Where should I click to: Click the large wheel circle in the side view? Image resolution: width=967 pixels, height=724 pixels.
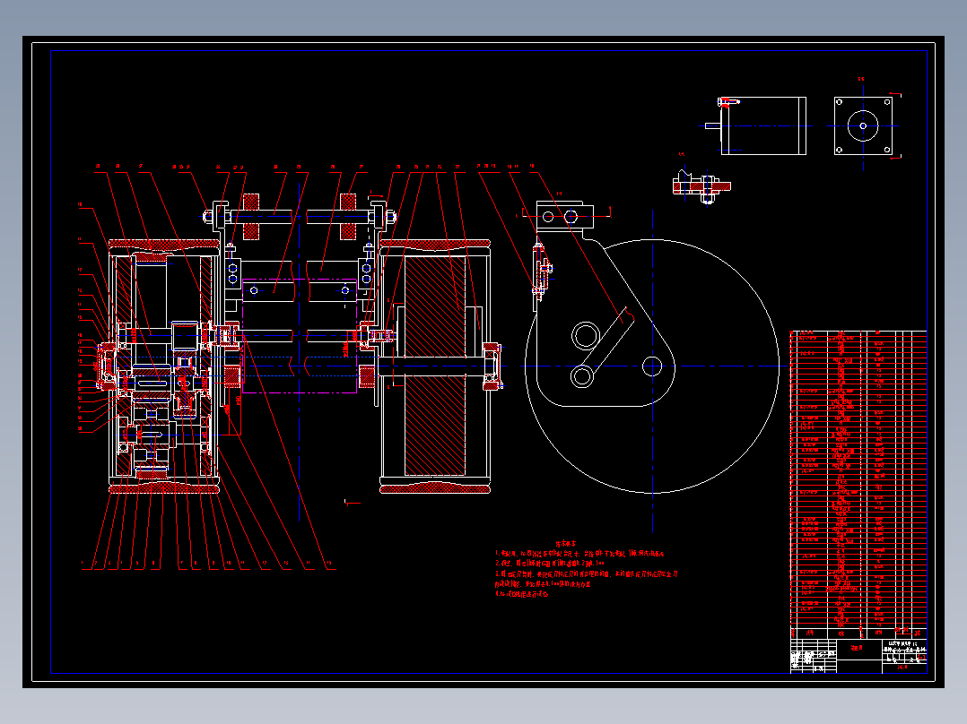point(652,366)
